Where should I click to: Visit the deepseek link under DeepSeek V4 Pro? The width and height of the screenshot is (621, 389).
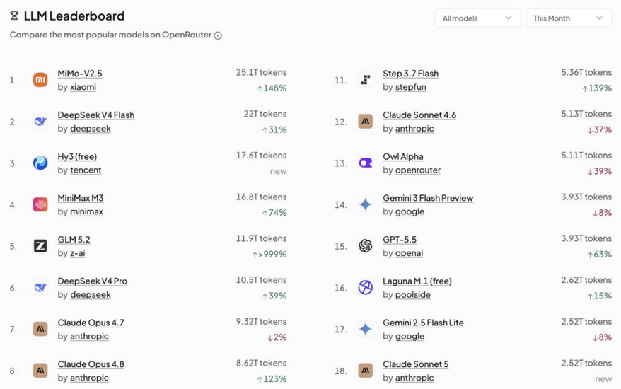[91, 295]
